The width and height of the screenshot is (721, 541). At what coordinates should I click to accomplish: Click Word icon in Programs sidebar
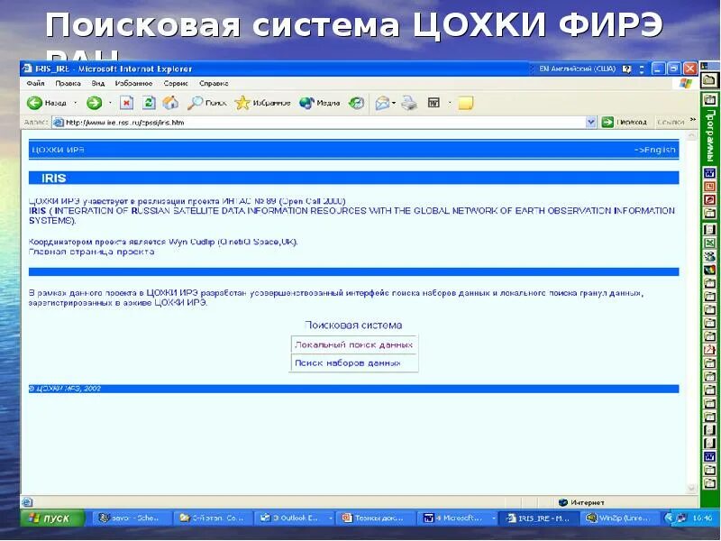[709, 173]
